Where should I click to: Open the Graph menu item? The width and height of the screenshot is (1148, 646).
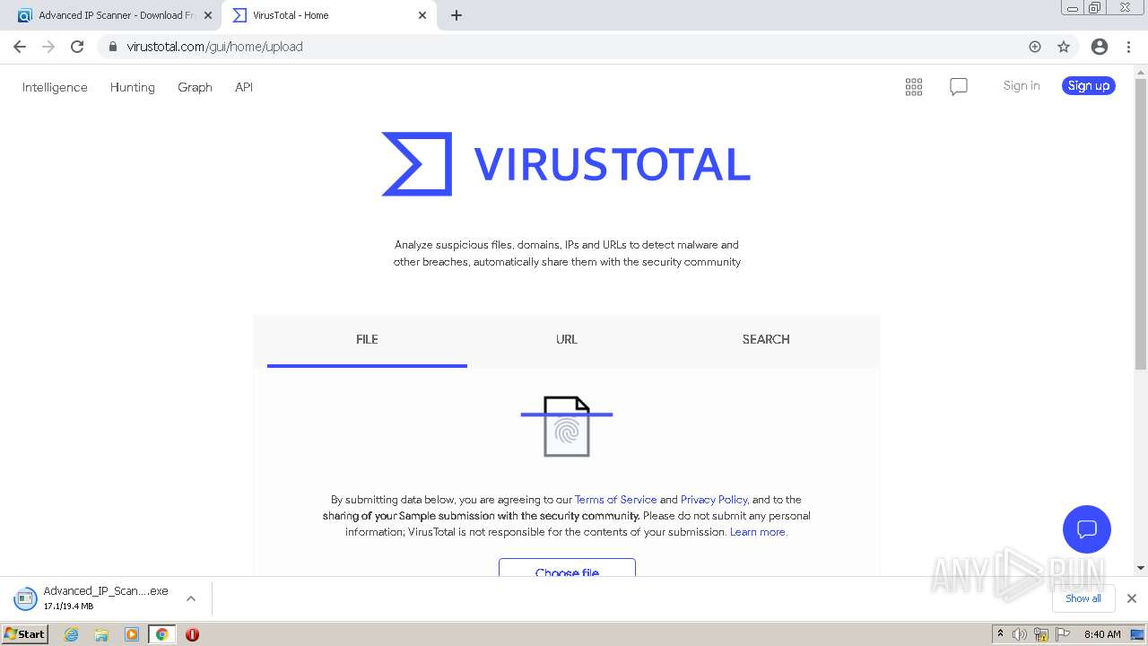[195, 87]
